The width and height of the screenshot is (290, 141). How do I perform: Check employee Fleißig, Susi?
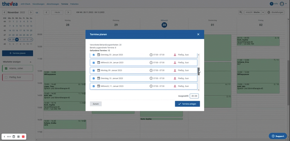(6, 77)
